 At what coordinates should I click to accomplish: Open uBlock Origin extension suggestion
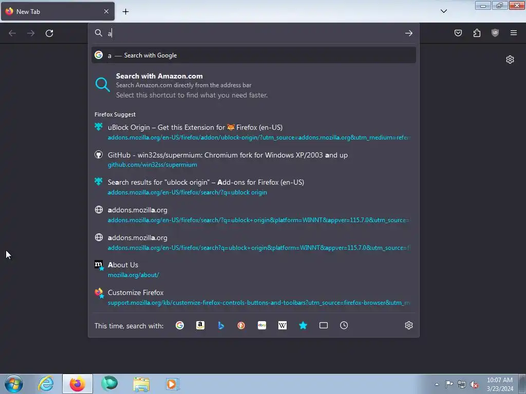point(254,132)
